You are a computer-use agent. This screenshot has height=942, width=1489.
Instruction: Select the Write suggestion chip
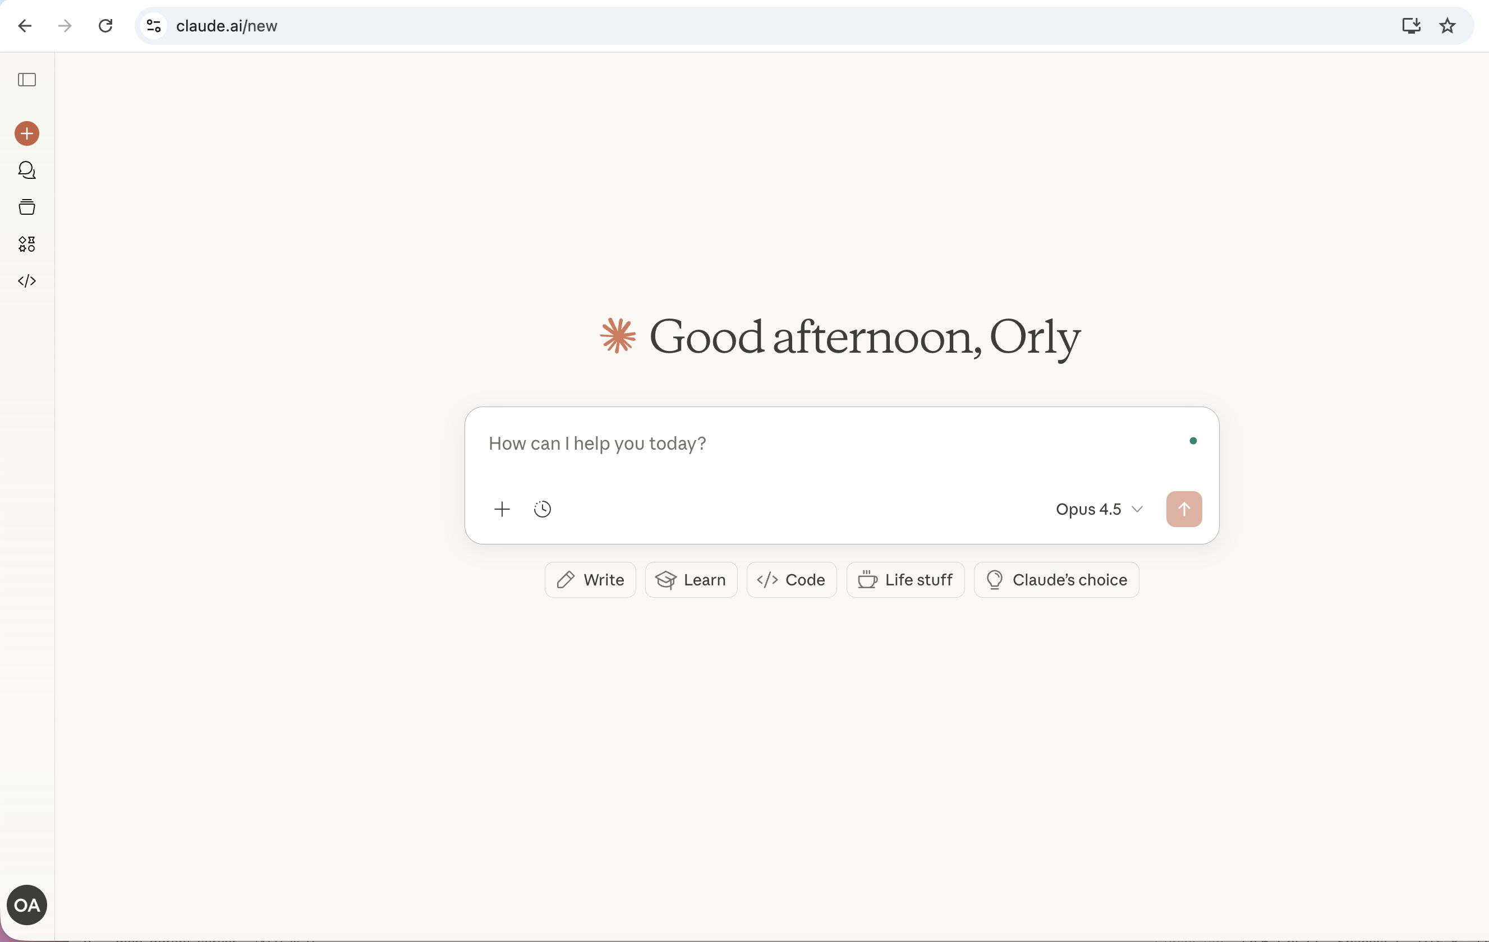[x=590, y=580]
